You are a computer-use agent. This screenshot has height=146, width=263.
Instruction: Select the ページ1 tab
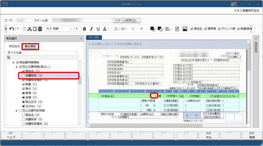(x=94, y=37)
